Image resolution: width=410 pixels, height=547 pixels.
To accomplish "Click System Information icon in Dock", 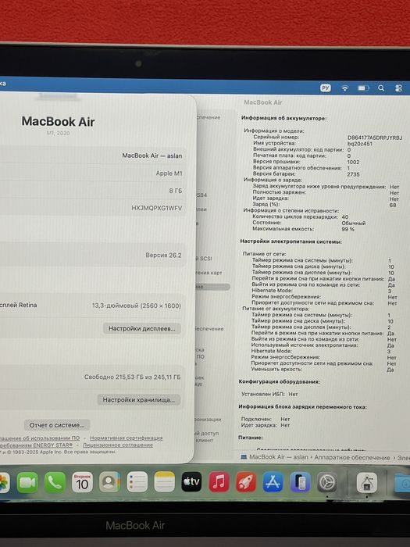I will point(366,483).
